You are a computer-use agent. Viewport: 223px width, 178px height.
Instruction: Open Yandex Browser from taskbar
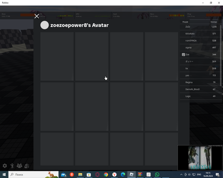pyautogui.click(x=114, y=174)
